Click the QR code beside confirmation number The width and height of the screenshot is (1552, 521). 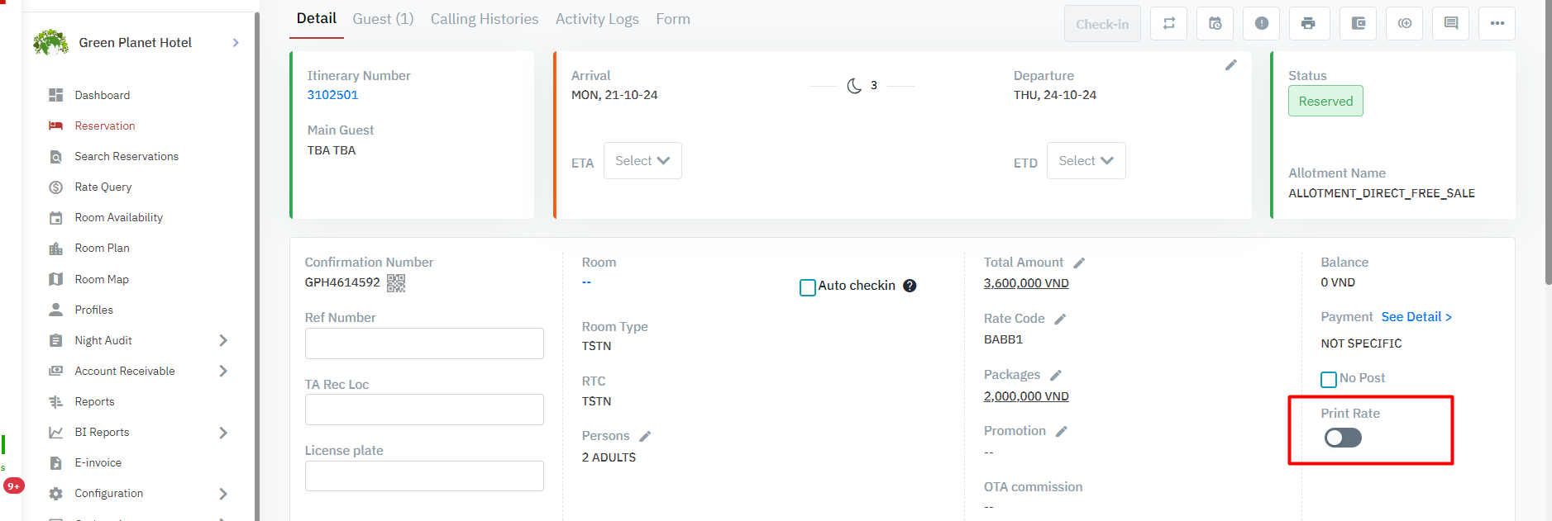[396, 283]
